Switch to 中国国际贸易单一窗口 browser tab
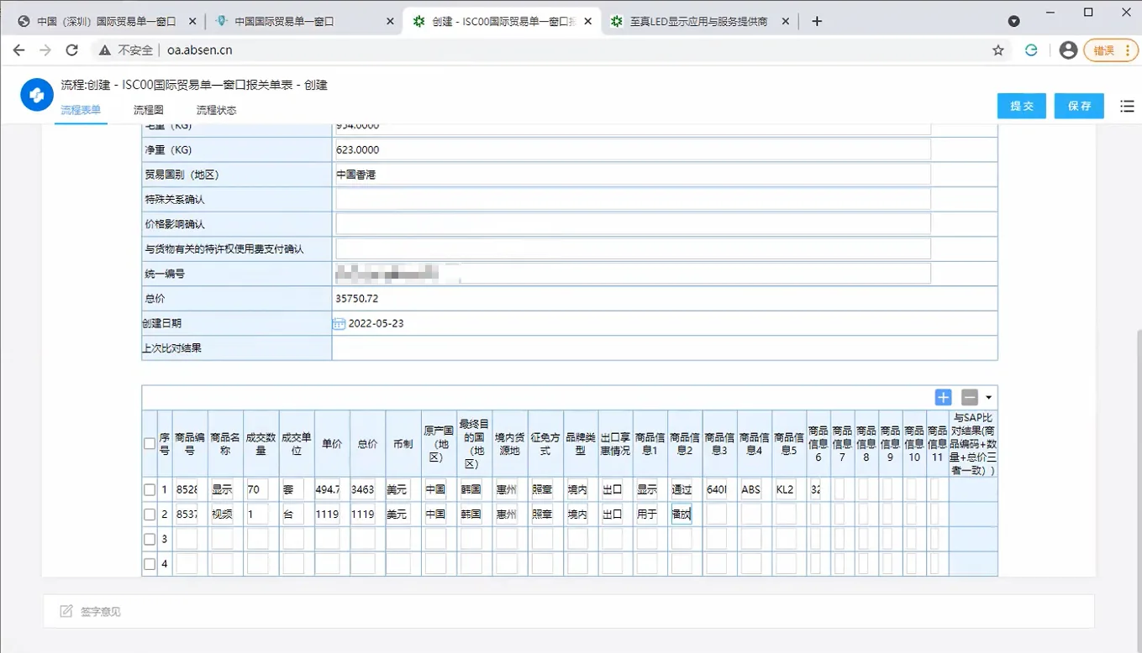 [303, 21]
